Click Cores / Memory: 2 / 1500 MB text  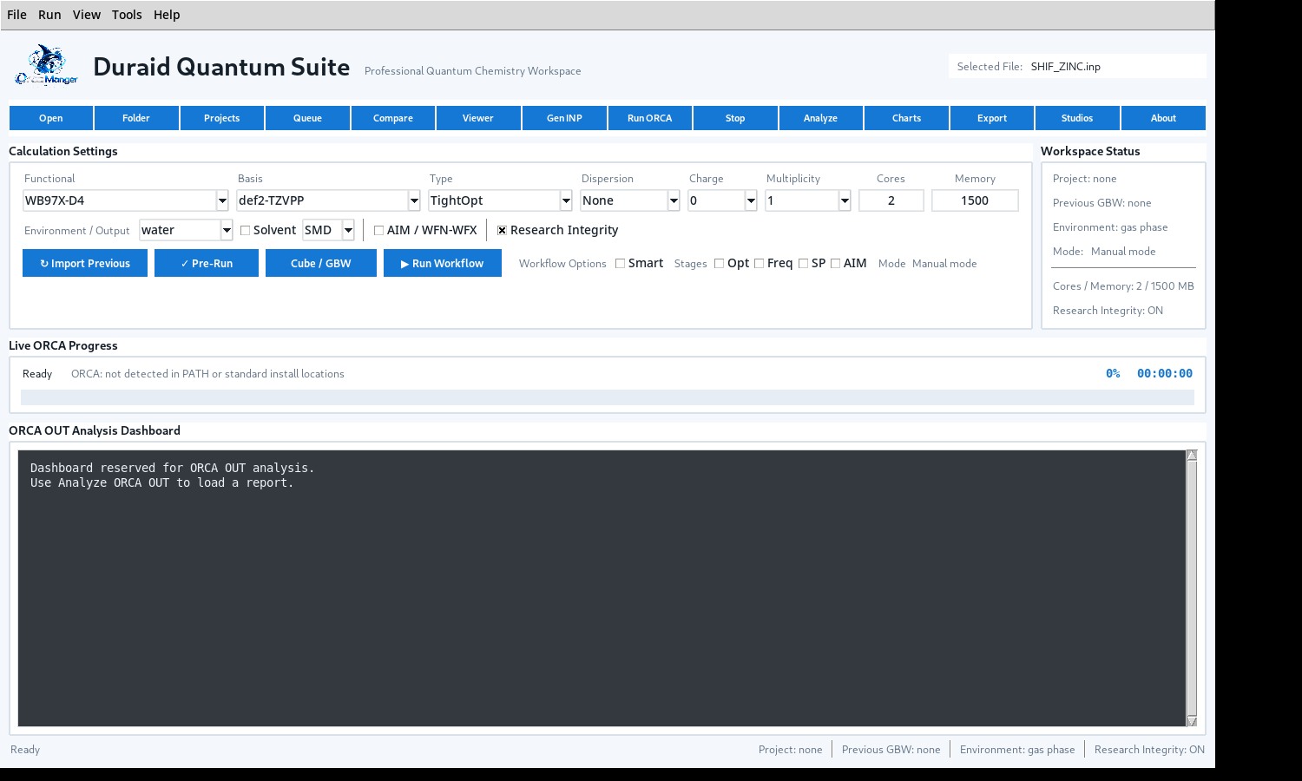1123,286
